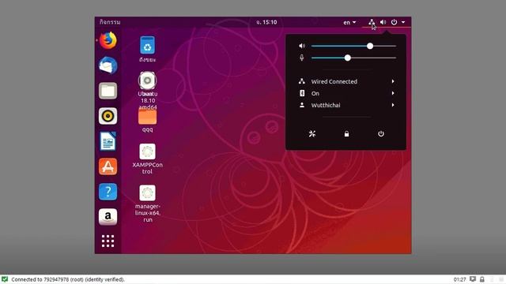
Task: Adjust the output volume slider
Action: click(353, 46)
